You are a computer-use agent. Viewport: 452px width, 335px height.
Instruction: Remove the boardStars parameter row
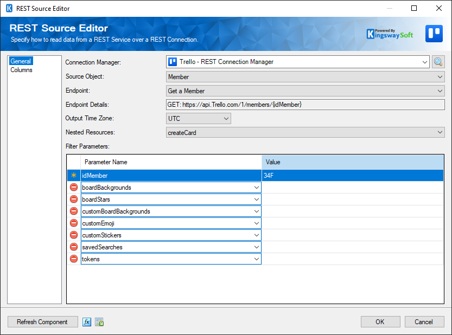click(74, 199)
